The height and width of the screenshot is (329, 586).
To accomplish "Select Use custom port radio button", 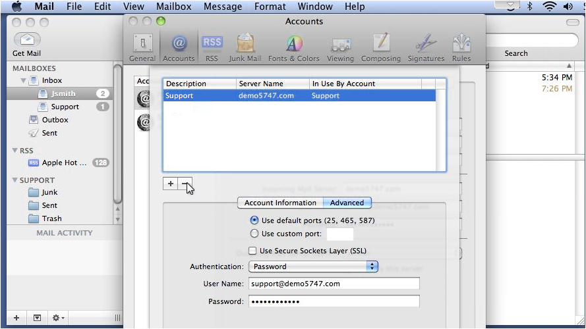I will [x=254, y=234].
